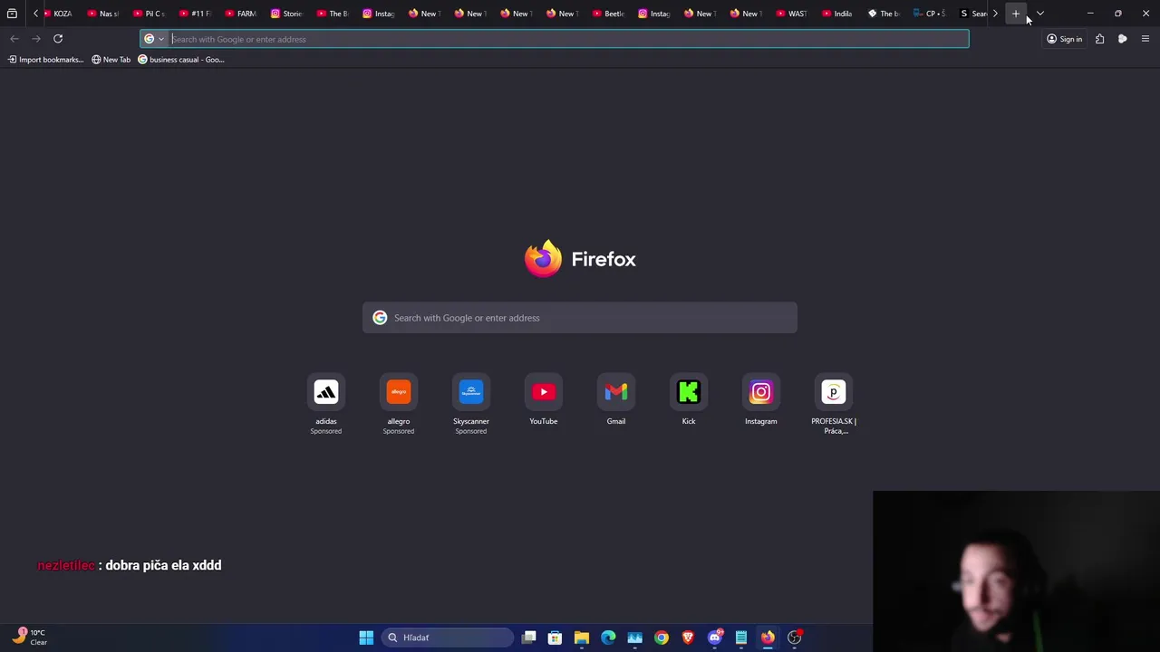Switch to the Indila tab
This screenshot has height=652, width=1160.
(839, 14)
